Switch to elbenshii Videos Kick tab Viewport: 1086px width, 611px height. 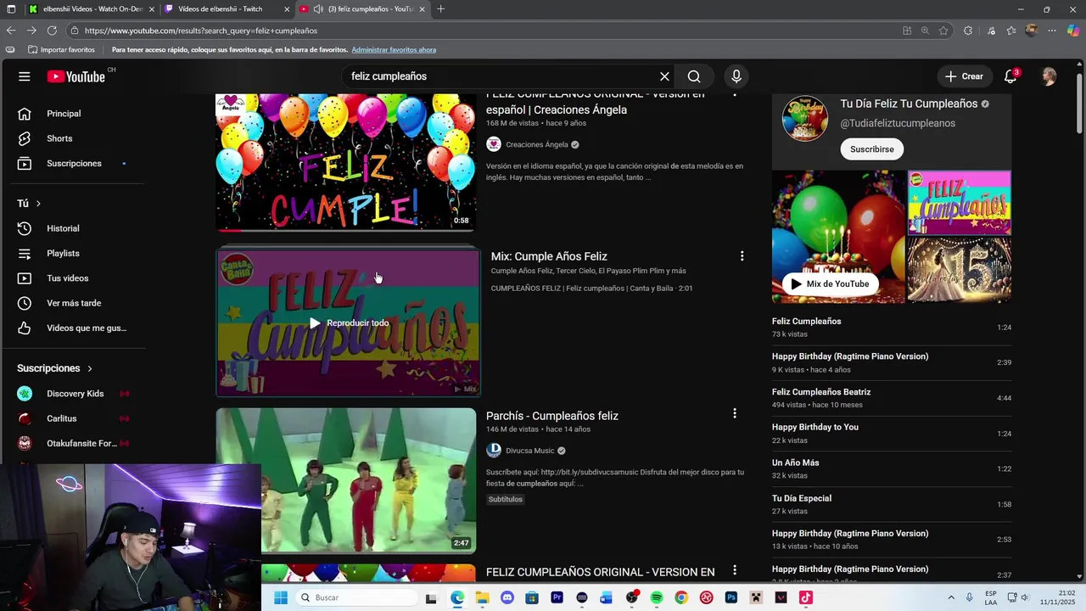tap(92, 9)
